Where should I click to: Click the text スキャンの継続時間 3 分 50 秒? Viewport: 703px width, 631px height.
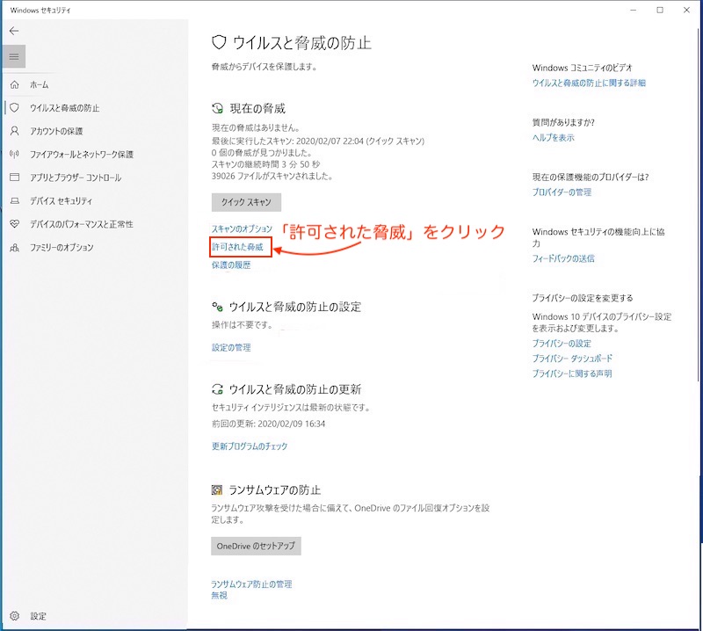(x=266, y=164)
